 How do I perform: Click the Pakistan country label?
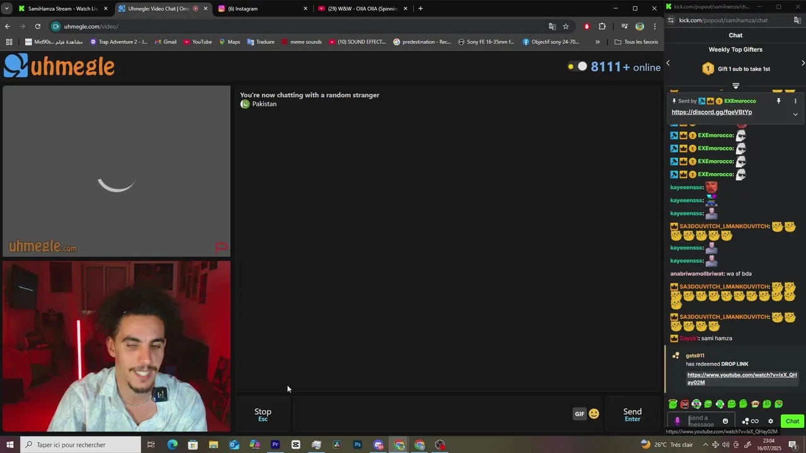coord(264,104)
